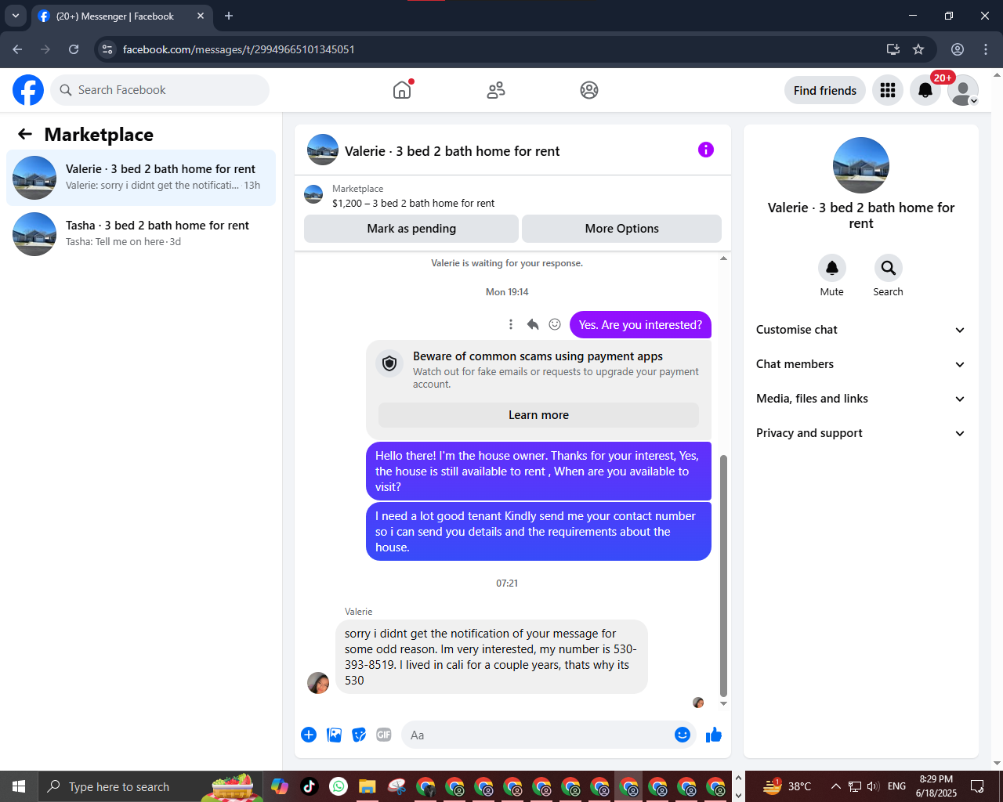React to the 'Yes. Are you interested?' message
The width and height of the screenshot is (1003, 802).
point(555,324)
